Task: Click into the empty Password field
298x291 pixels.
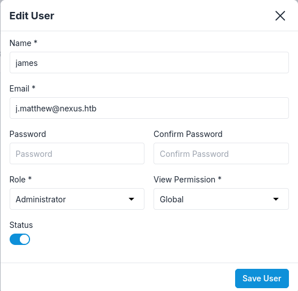Action: (77, 153)
